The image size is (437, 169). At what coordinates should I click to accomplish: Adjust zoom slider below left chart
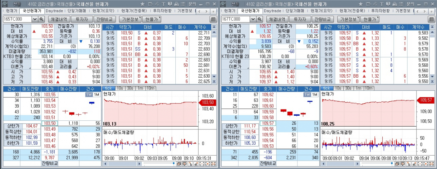pos(174,164)
